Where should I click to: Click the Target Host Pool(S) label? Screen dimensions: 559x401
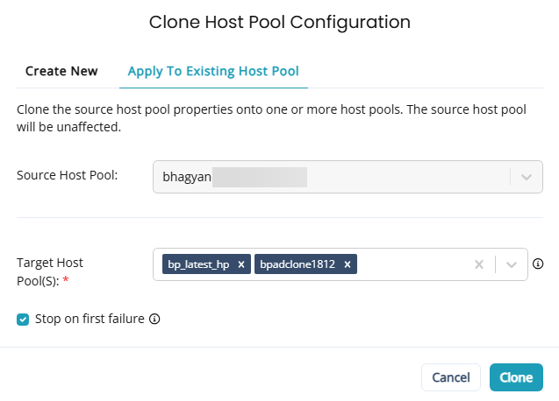click(49, 271)
